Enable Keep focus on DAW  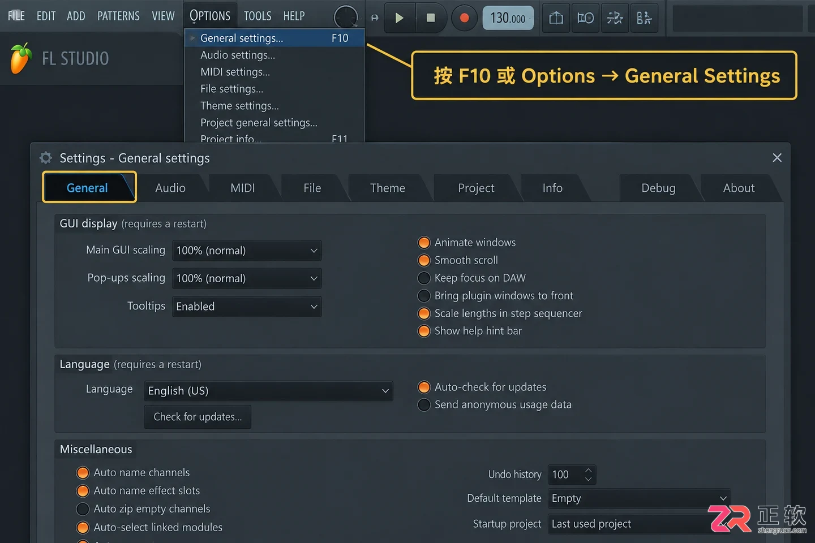coord(424,278)
